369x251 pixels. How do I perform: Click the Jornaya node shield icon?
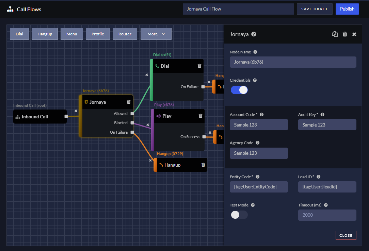click(86, 102)
